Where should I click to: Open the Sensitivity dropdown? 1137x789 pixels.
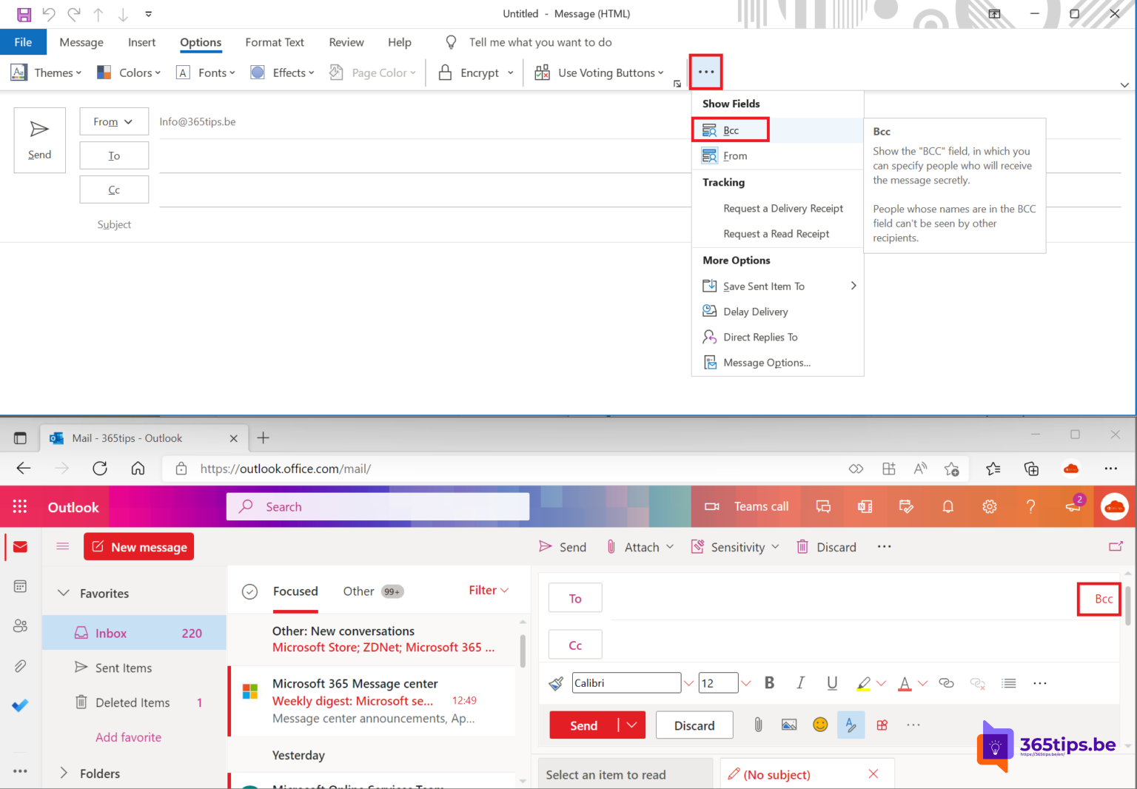pos(735,546)
